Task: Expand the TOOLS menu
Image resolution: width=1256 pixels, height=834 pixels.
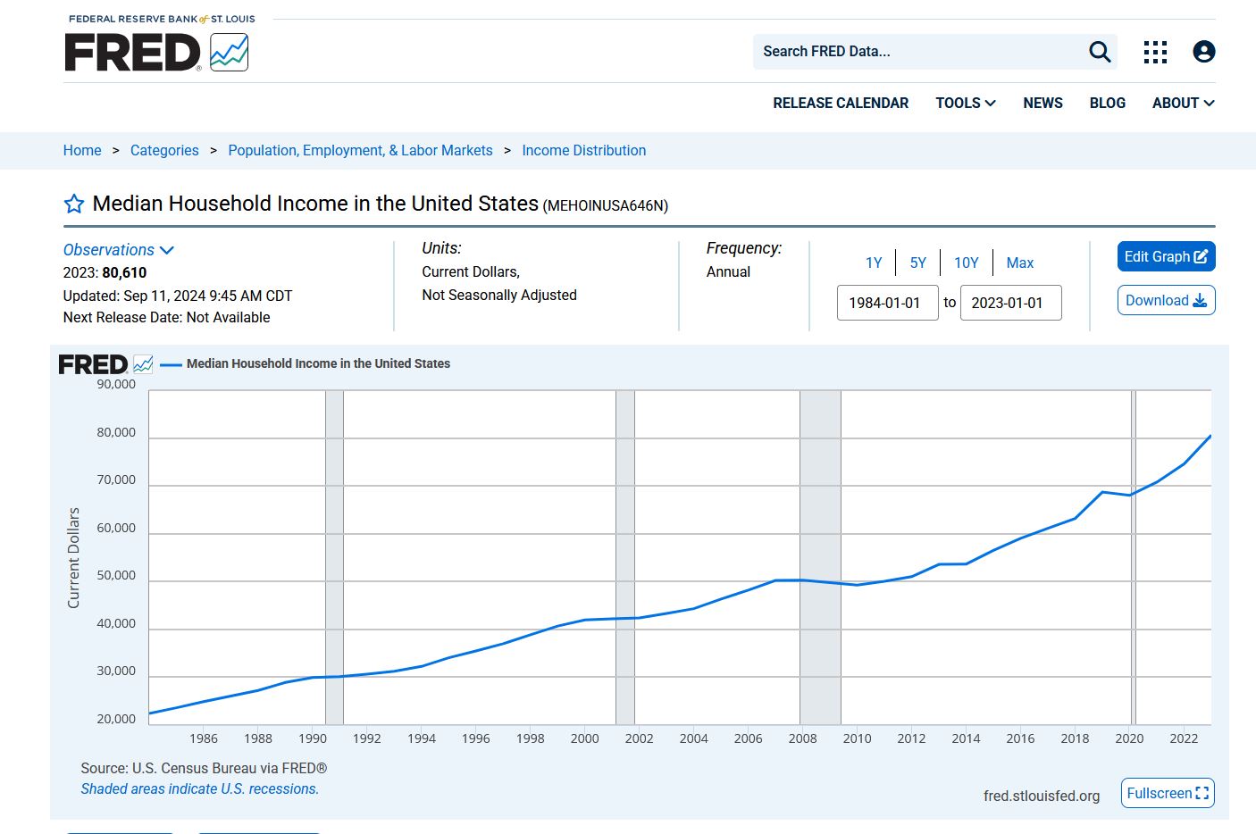Action: point(966,104)
